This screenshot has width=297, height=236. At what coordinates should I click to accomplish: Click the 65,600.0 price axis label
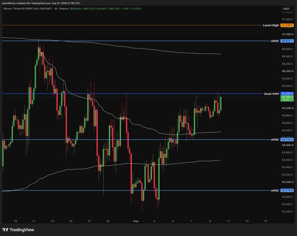[287, 86]
